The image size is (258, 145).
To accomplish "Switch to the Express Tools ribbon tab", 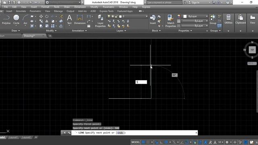I will 106,11.
